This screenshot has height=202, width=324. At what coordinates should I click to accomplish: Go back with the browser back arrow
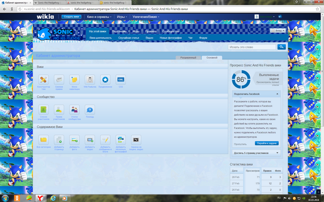tap(5, 9)
